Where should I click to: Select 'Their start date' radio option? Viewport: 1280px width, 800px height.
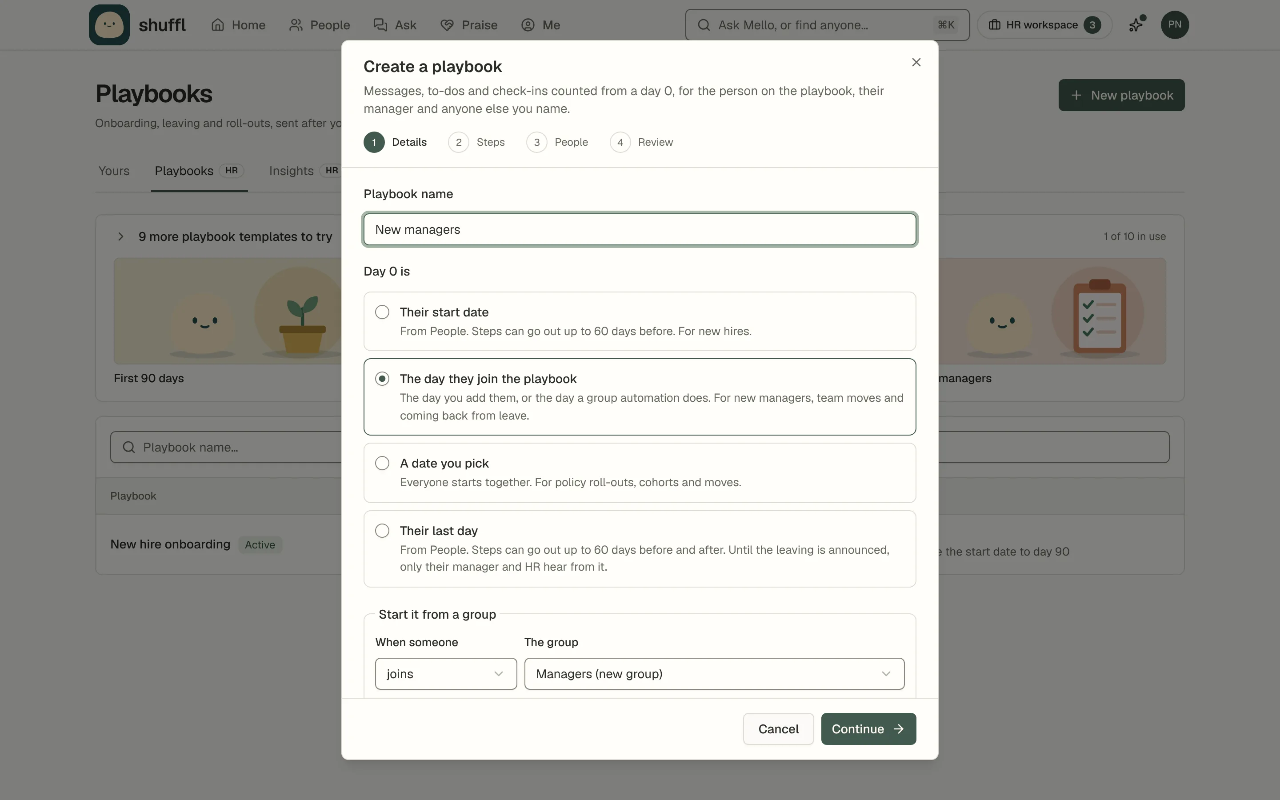click(382, 312)
